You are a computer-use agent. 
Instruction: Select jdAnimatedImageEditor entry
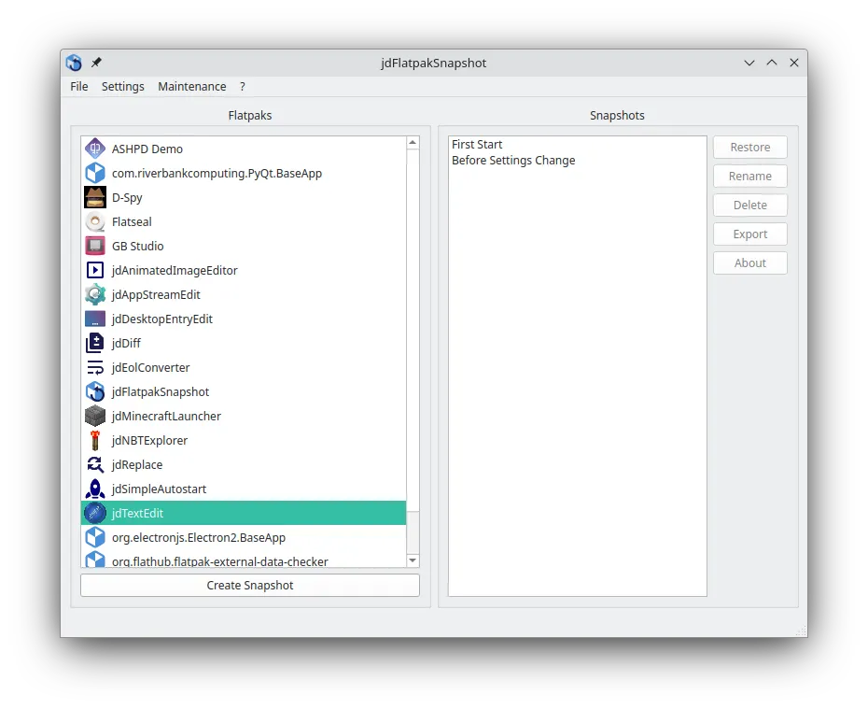pyautogui.click(x=244, y=270)
